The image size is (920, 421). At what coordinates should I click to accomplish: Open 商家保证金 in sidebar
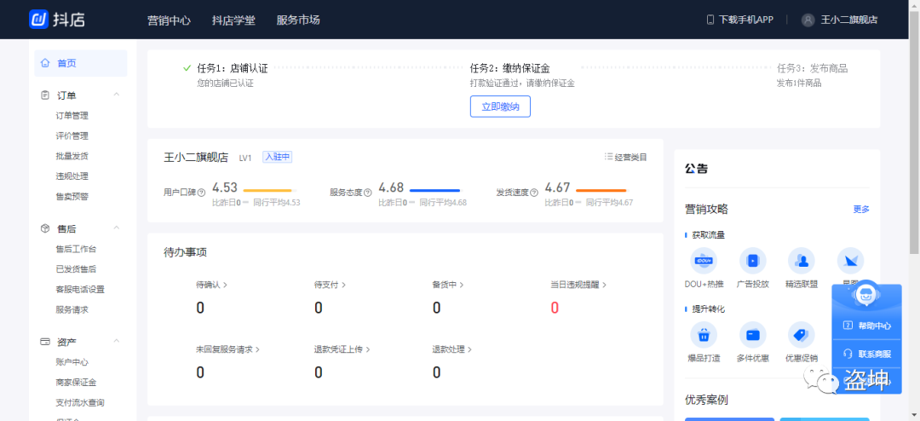pos(77,383)
